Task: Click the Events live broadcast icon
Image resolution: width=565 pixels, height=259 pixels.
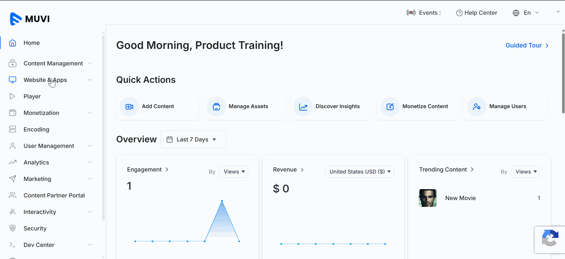Action: click(411, 13)
